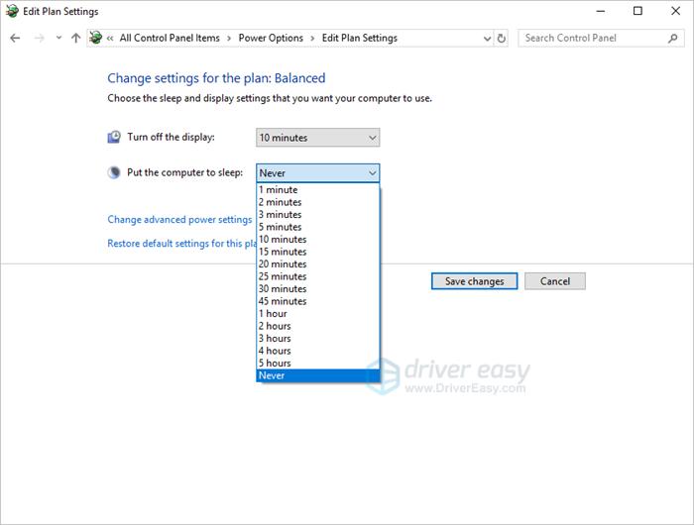The height and width of the screenshot is (525, 694).
Task: Open All Control Panel Items breadcrumb
Action: [170, 38]
